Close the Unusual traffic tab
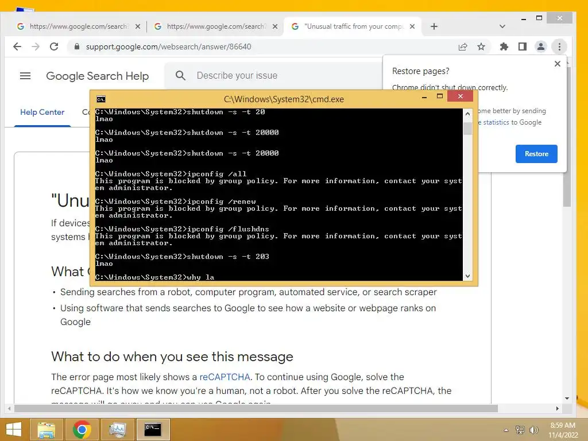 (x=412, y=26)
